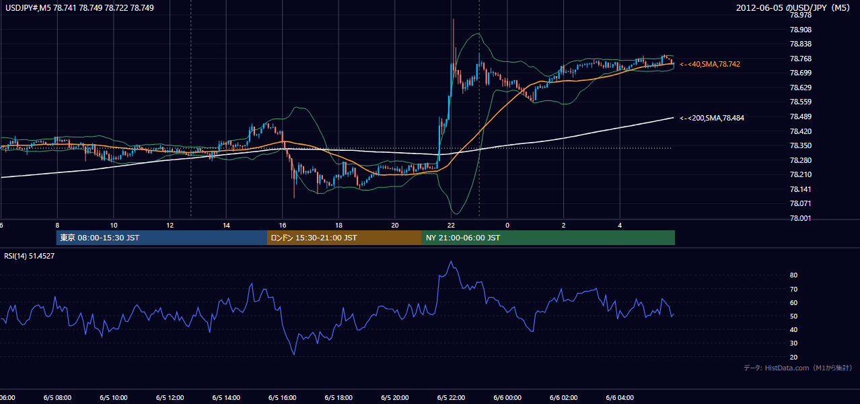Click the 6/5 18:00 date label
This screenshot has width=860, height=404.
click(338, 397)
